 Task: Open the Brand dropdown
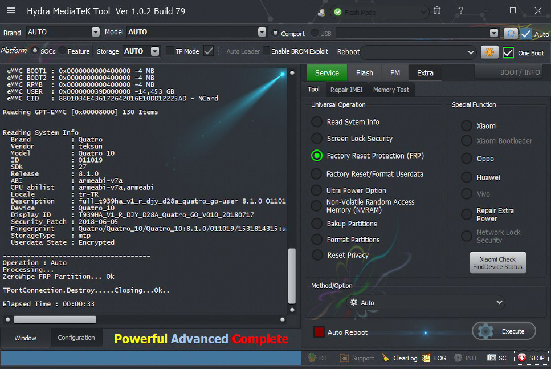(95, 32)
